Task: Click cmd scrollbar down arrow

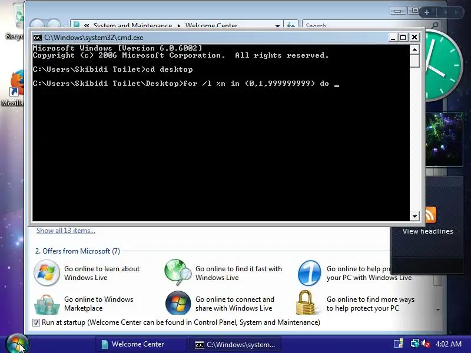Action: coord(415,216)
